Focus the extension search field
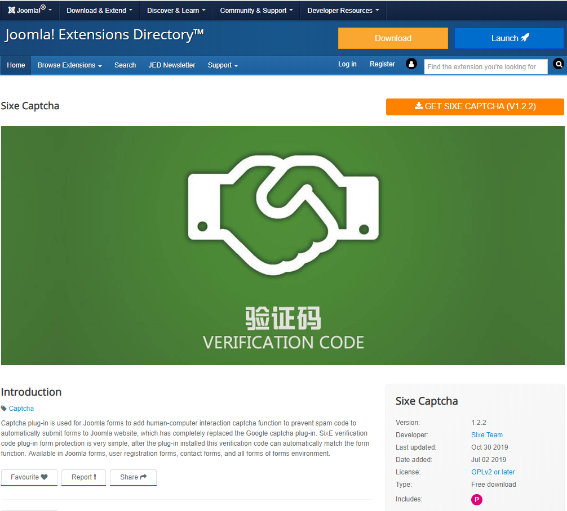The image size is (567, 511). tap(485, 66)
